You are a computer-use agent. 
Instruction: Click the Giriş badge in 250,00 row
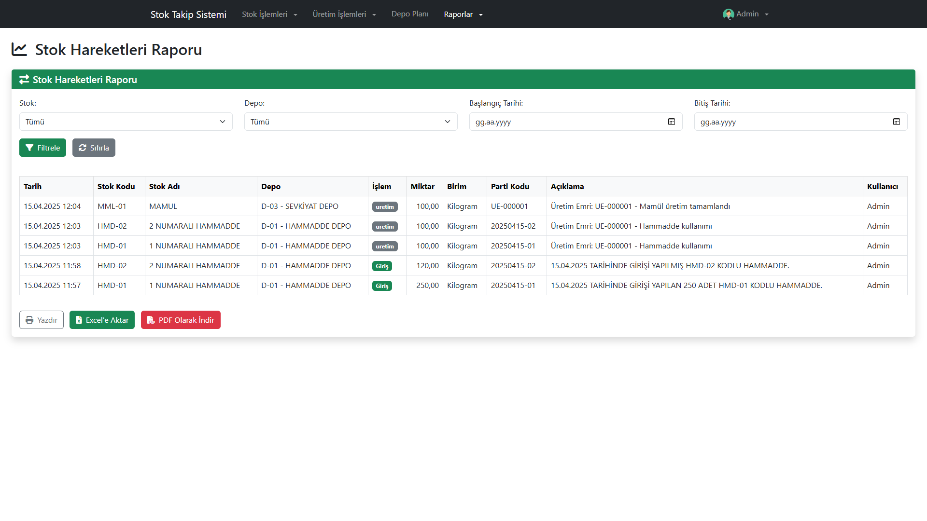382,286
